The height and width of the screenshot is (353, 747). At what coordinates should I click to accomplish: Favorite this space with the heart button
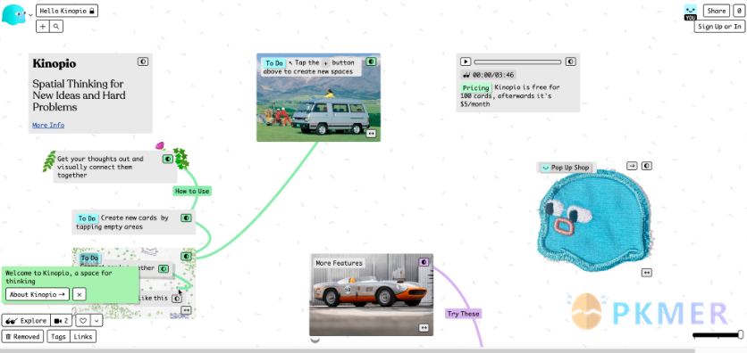pos(83,321)
